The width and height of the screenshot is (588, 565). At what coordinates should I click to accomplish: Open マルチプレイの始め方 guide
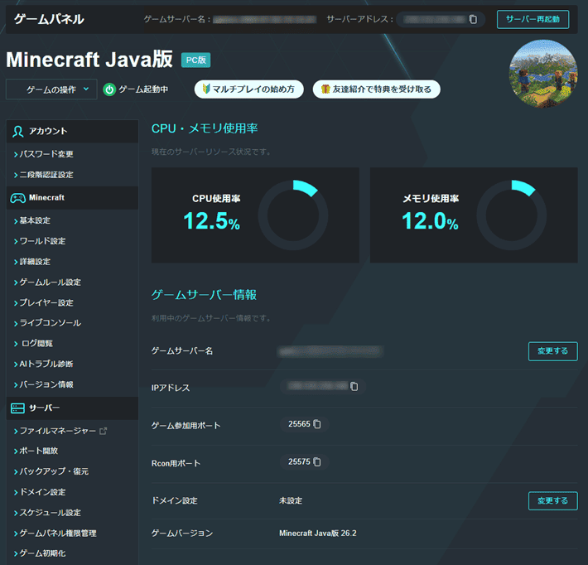(248, 89)
